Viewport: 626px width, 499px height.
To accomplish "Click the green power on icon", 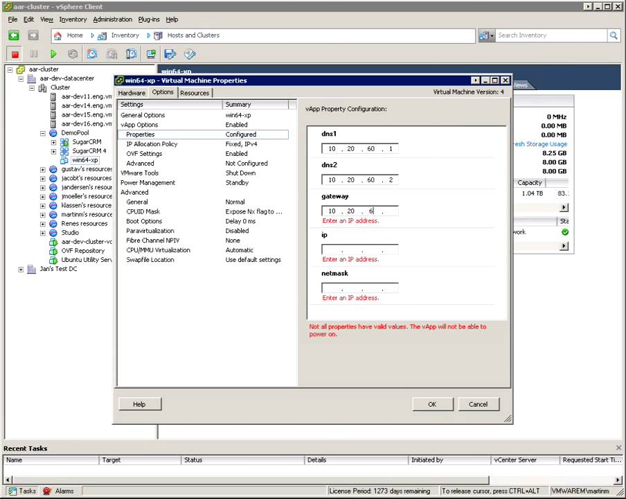I will point(53,54).
